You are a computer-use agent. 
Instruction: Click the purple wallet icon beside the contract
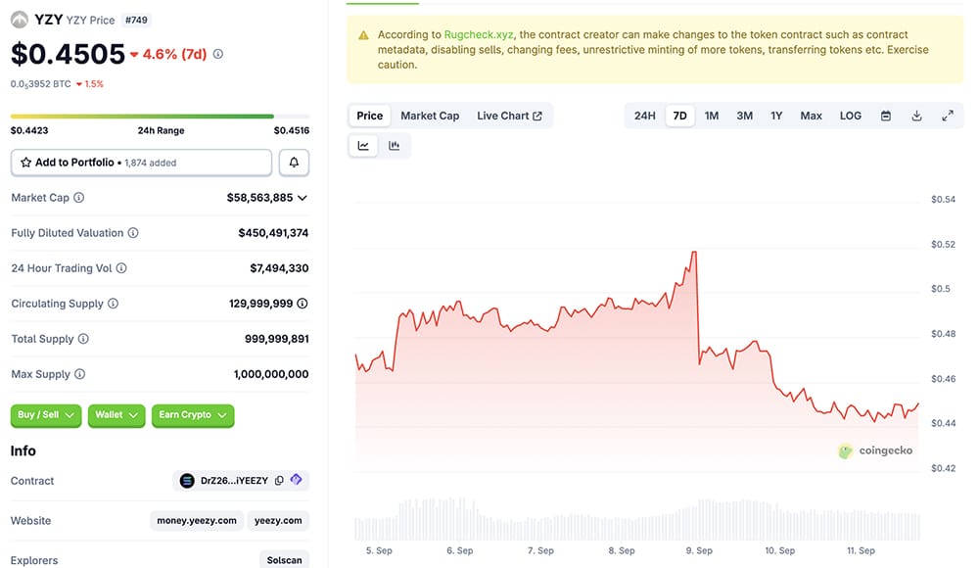(x=296, y=479)
